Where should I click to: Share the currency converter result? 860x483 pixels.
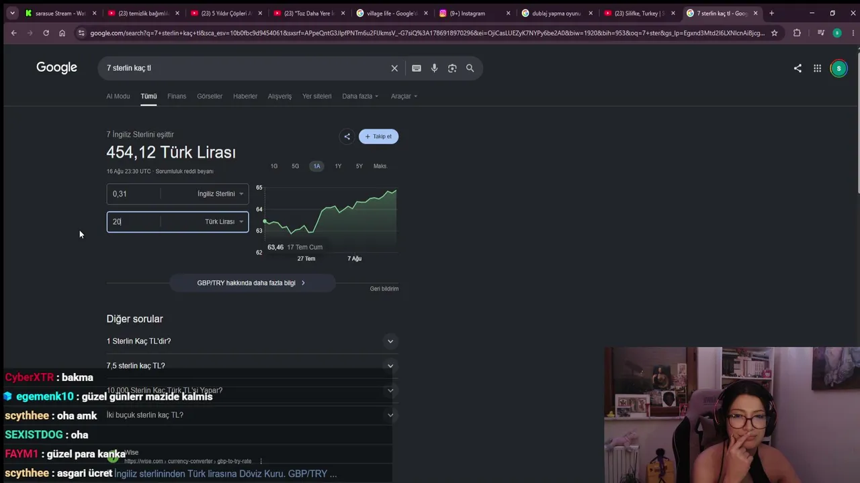tap(347, 136)
